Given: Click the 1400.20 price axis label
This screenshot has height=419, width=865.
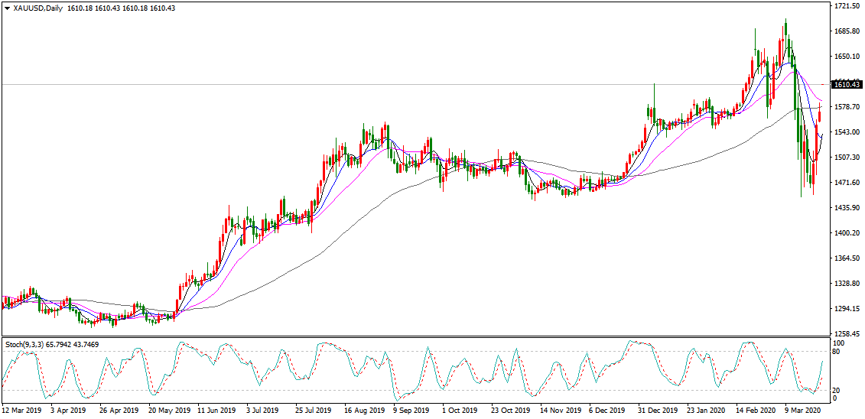Looking at the screenshot, I should (x=847, y=233).
